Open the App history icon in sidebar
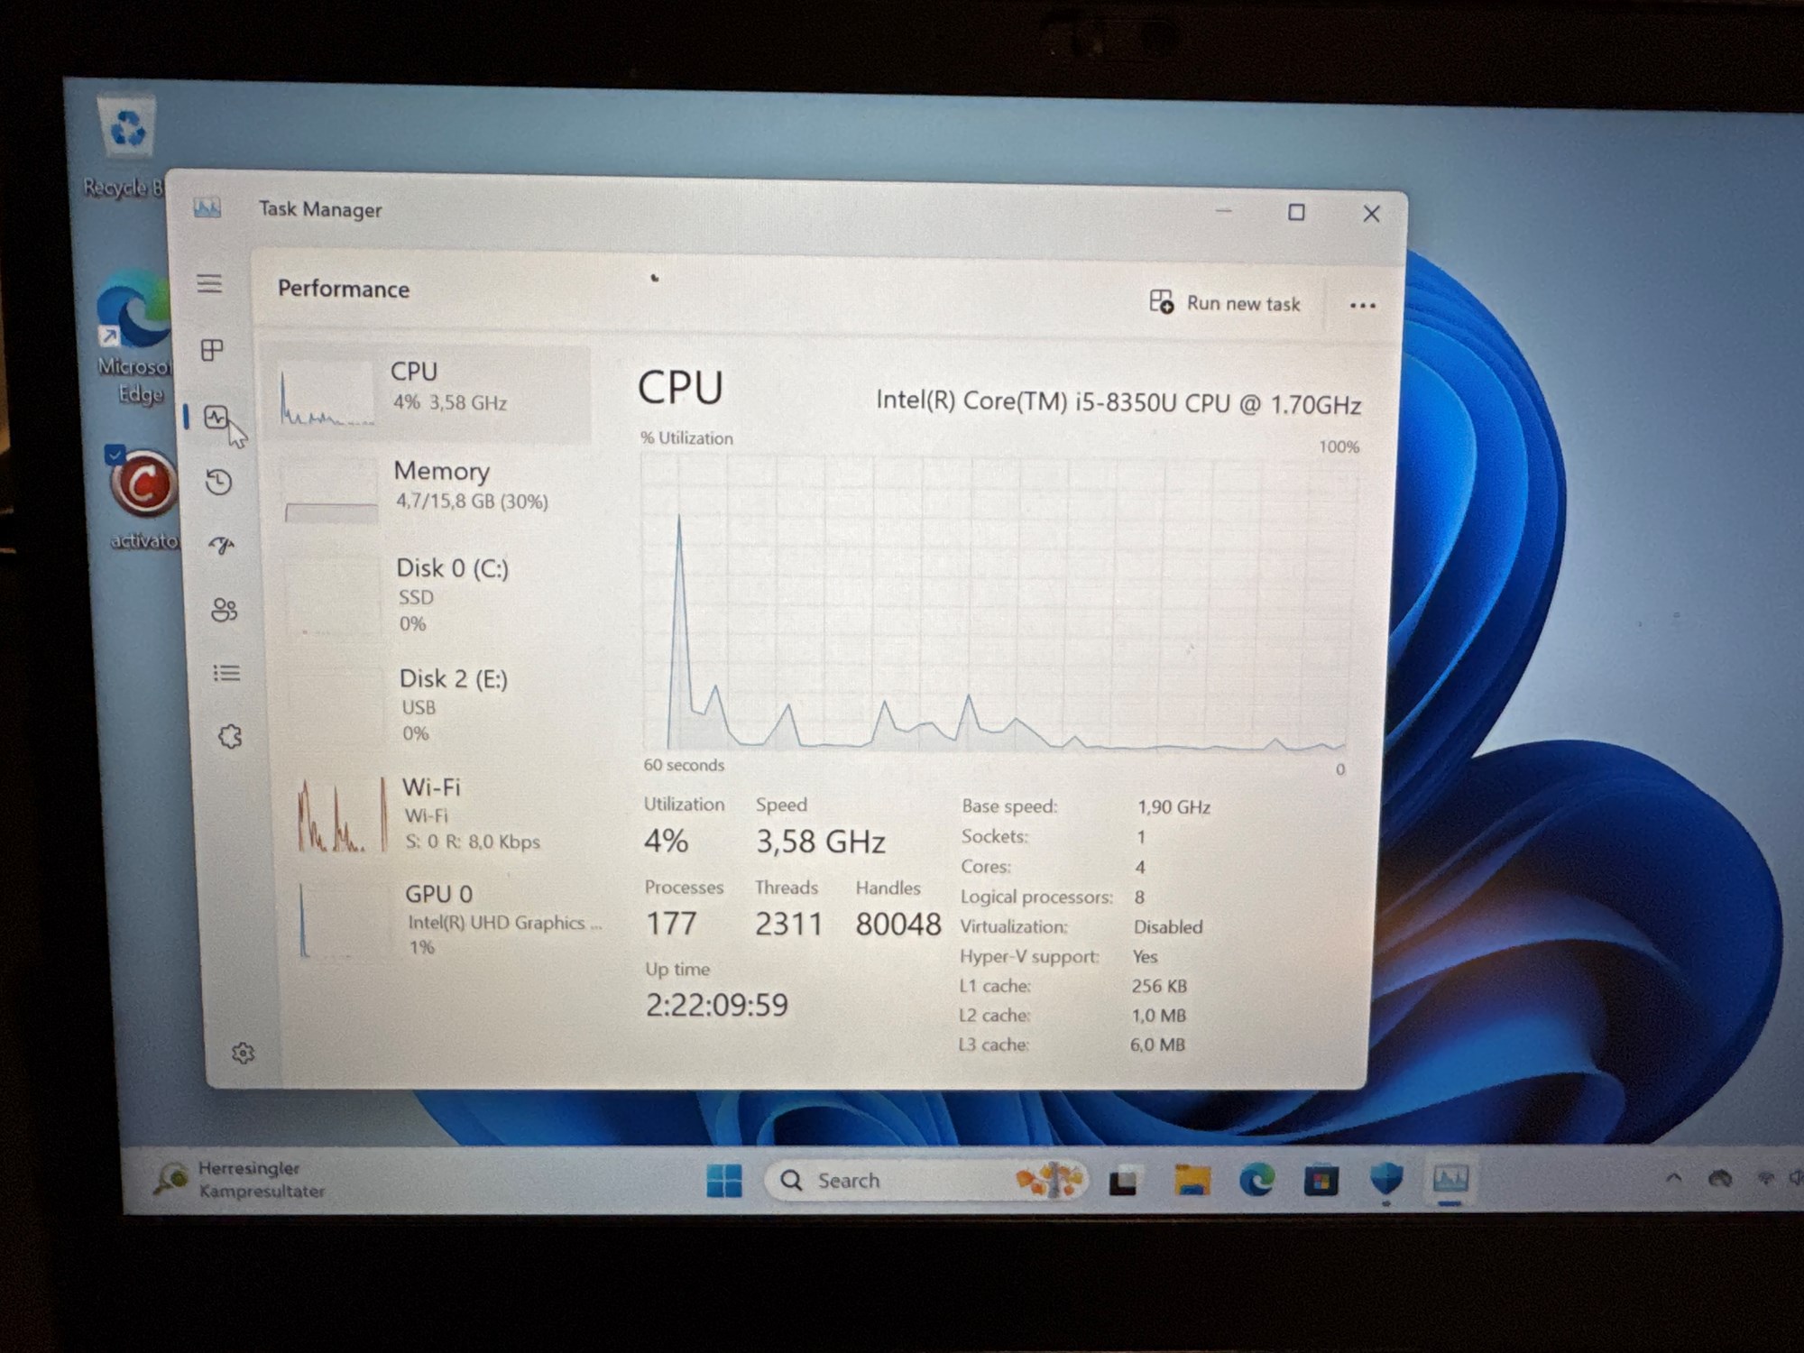 [218, 482]
